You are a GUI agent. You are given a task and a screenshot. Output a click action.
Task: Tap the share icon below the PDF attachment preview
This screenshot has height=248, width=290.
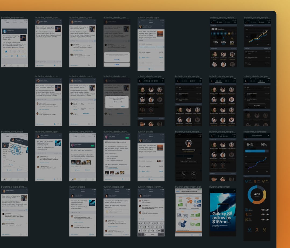(x=192, y=235)
